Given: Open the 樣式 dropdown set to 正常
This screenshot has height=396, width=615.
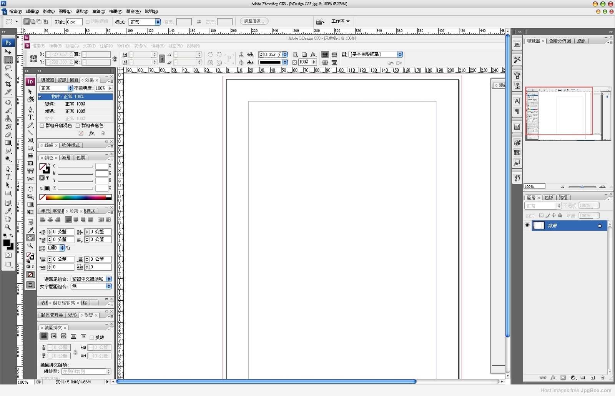Looking at the screenshot, I should pos(144,22).
